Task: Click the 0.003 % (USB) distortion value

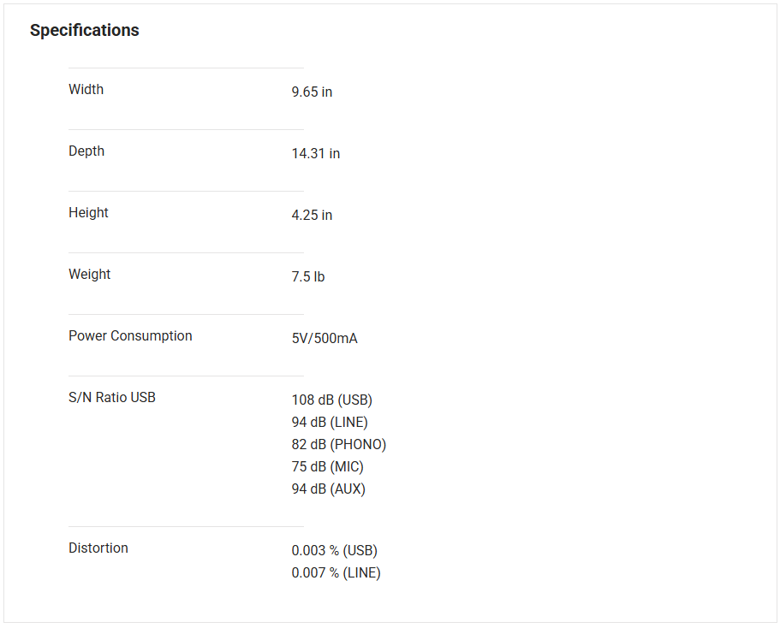Action: 334,551
